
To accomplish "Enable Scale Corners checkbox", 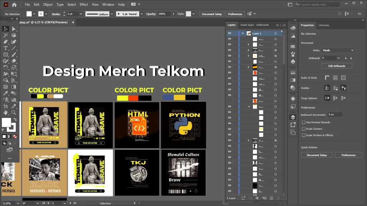I will point(304,129).
